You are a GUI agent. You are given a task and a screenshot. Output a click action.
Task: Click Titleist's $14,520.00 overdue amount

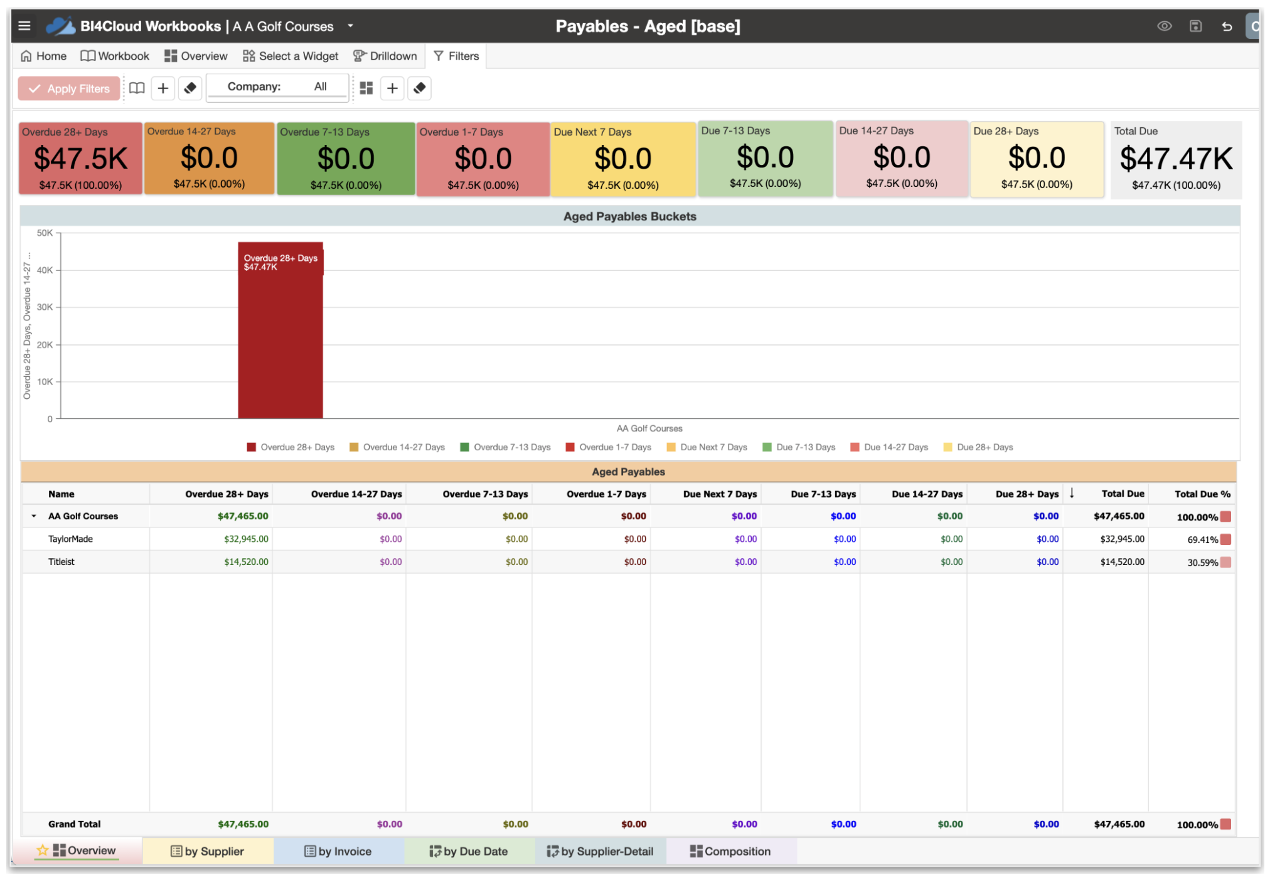246,562
